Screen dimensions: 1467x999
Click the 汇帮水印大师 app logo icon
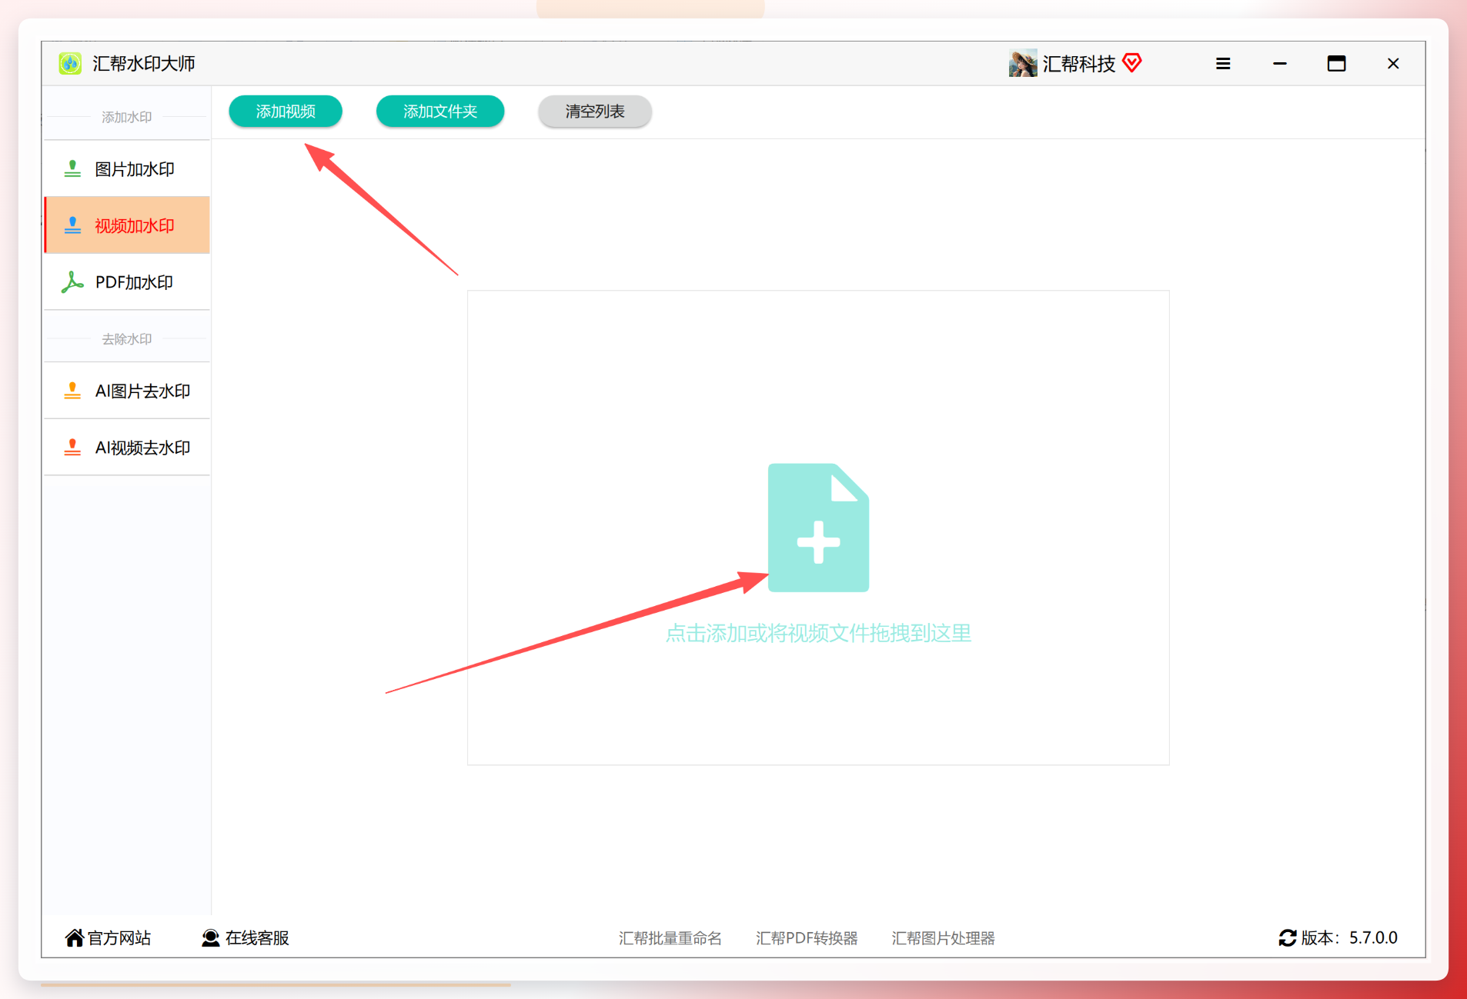(x=70, y=63)
